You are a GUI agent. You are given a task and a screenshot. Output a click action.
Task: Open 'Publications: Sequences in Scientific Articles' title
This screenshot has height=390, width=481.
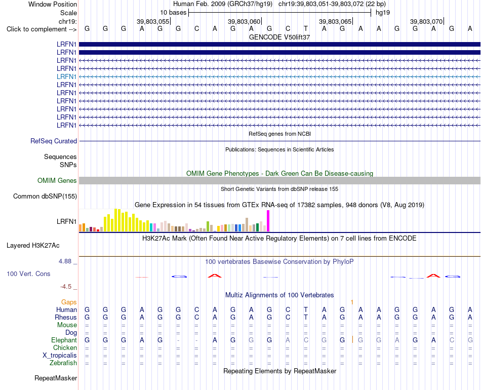[x=279, y=149]
